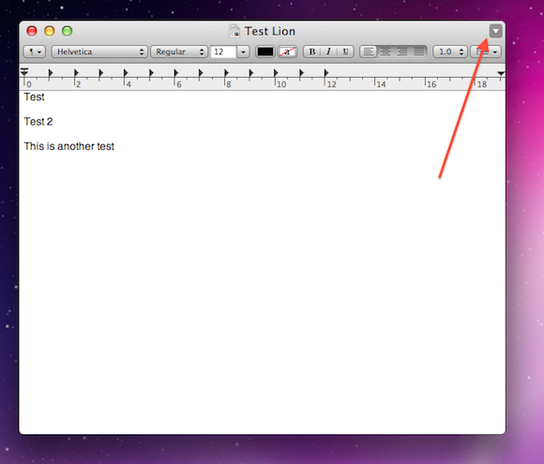Align text right

(x=401, y=52)
